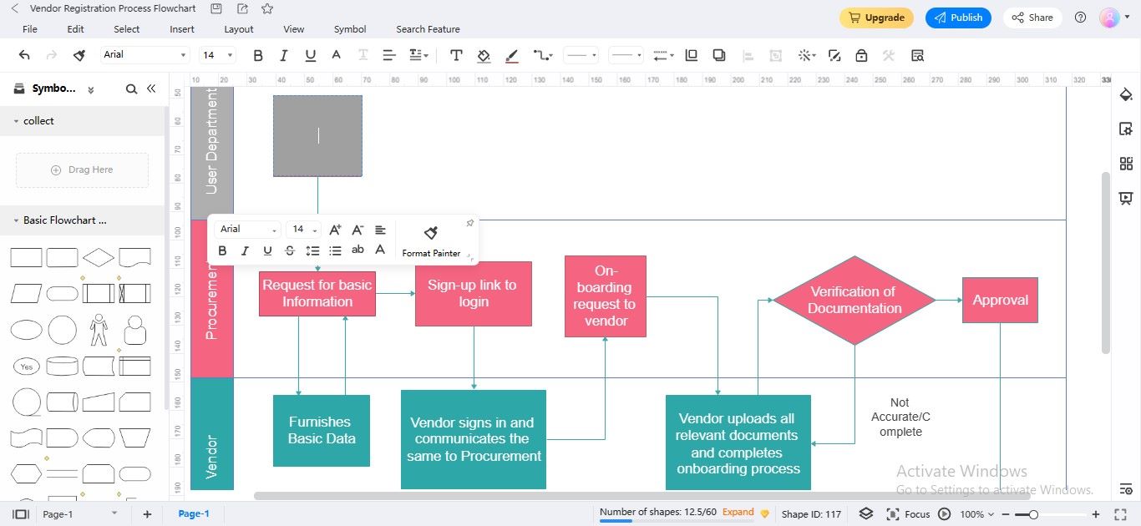Open the help question mark icon

[x=1080, y=18]
